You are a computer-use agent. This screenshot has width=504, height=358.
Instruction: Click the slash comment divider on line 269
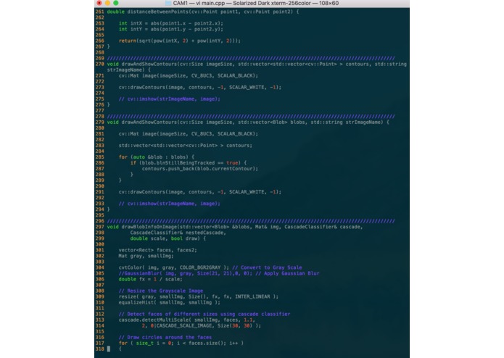[251, 59]
